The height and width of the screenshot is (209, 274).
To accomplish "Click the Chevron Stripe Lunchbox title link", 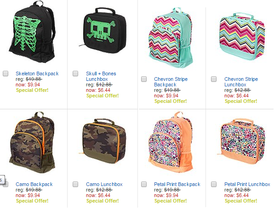I will (x=241, y=82).
